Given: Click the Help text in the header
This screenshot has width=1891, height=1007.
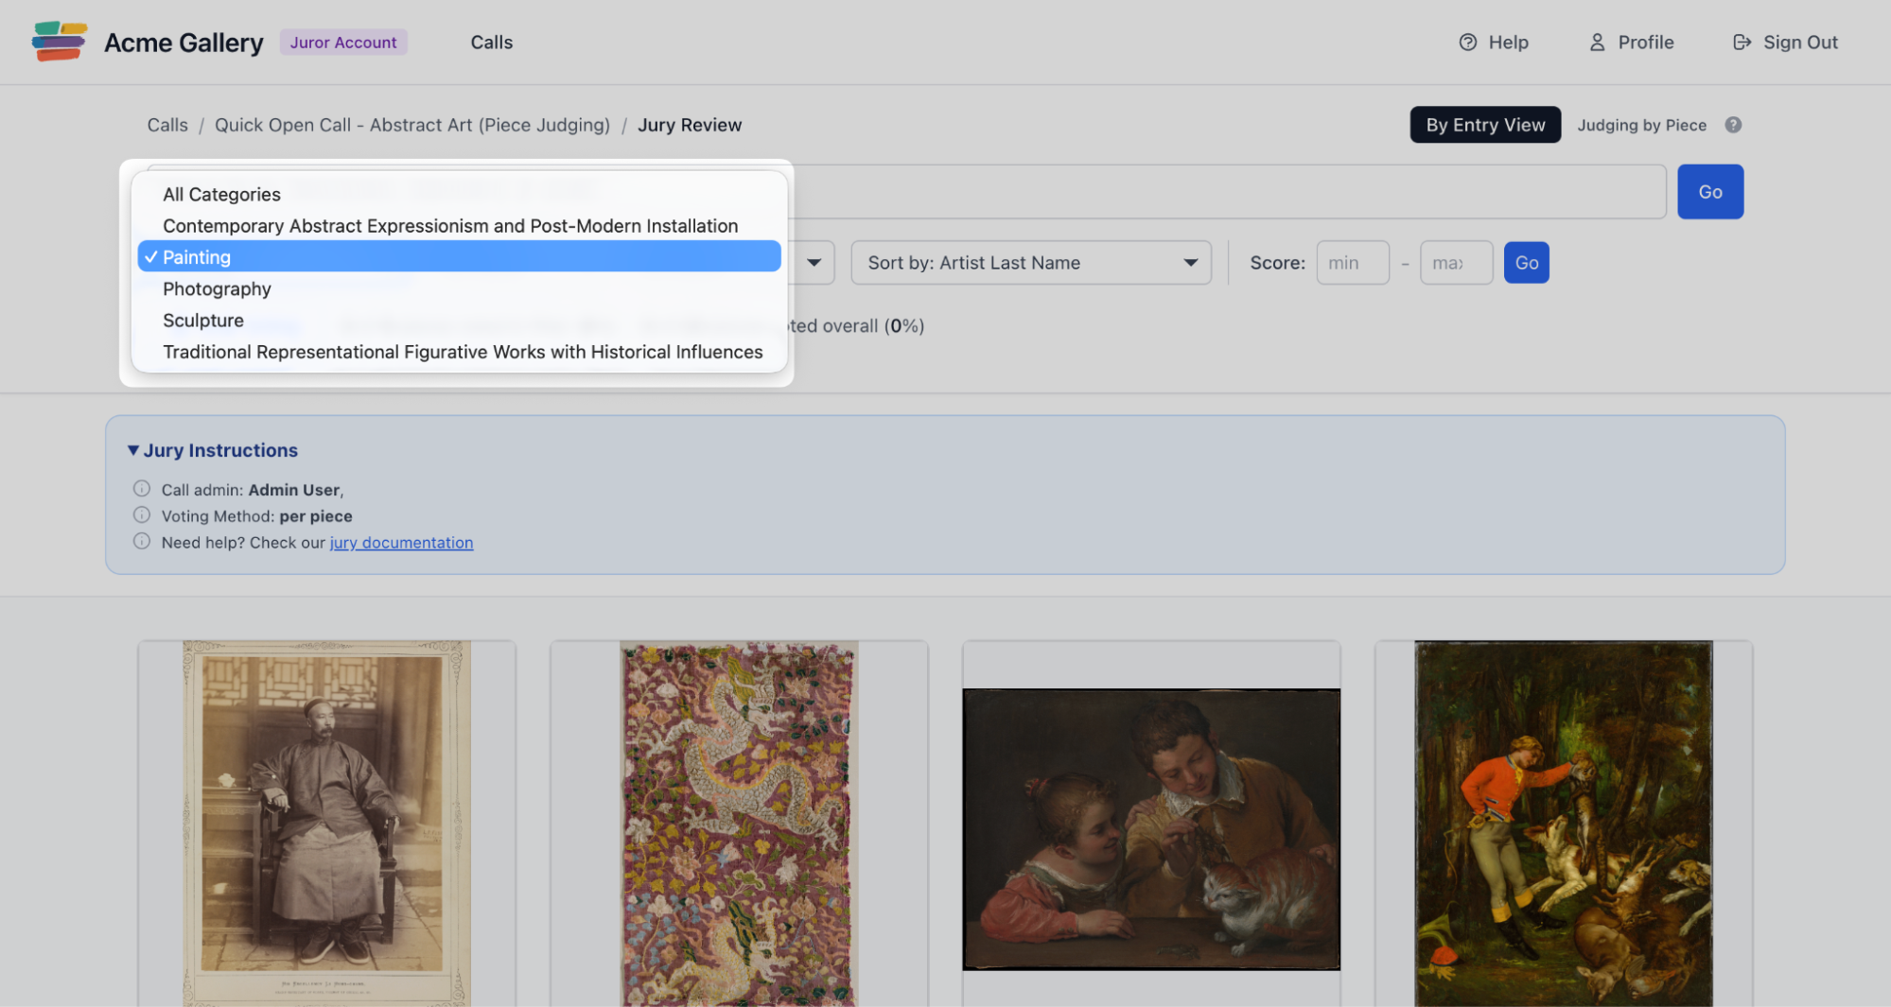Looking at the screenshot, I should pos(1508,43).
